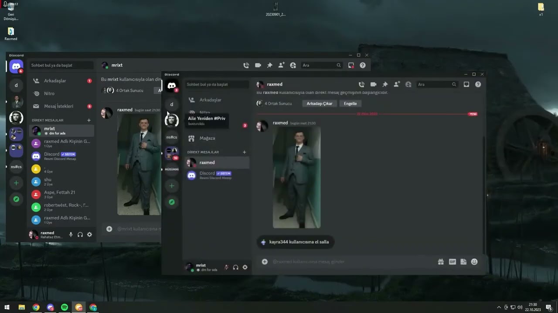Open server folder with 10 badge
The image size is (558, 313).
click(172, 153)
